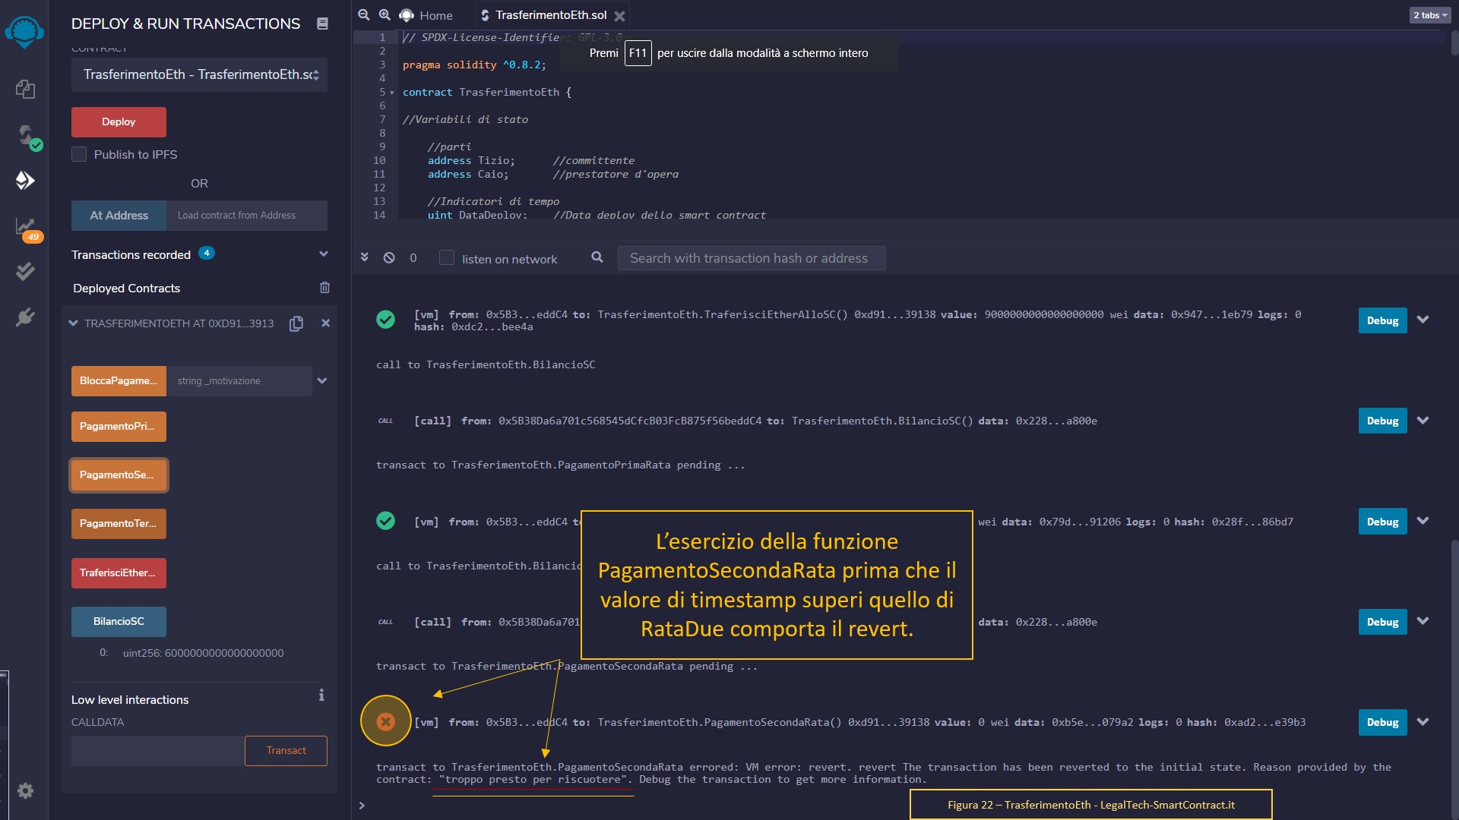The height and width of the screenshot is (820, 1459).
Task: Zoom in the editor font
Action: [385, 15]
